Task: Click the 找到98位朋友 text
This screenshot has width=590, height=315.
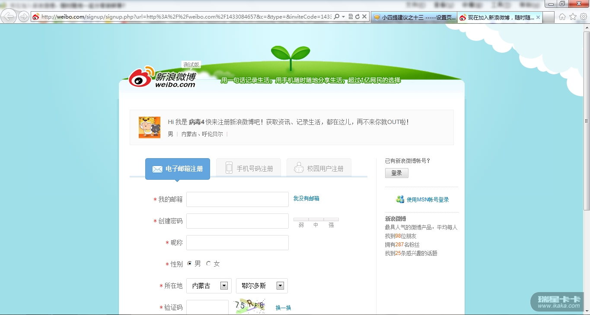Action: coord(401,236)
